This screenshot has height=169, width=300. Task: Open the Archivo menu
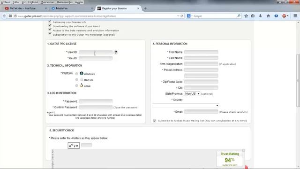pyautogui.click(x=5, y=2)
